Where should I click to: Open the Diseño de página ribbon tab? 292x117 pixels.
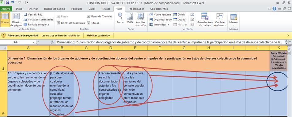54,9
